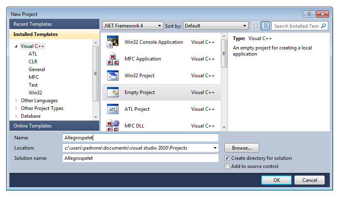Select MFC under Visual C++
This screenshot has height=197, width=340.
[x=34, y=77]
